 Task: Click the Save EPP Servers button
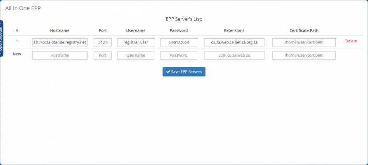click(184, 71)
